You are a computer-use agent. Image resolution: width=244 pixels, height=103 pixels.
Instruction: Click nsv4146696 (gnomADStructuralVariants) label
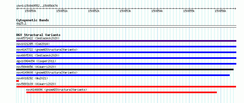pos(56,90)
